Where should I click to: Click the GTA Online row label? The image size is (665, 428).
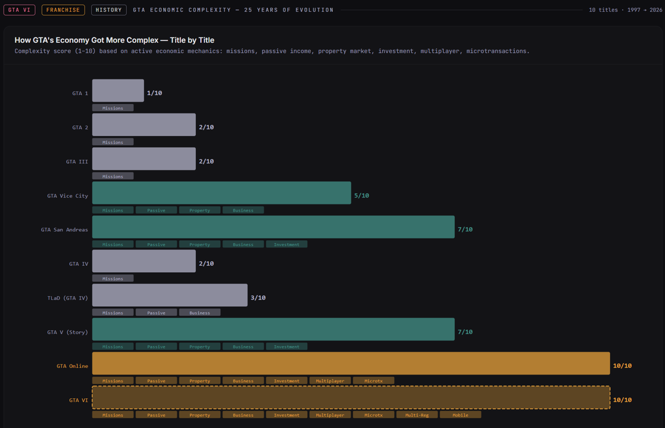click(x=73, y=366)
